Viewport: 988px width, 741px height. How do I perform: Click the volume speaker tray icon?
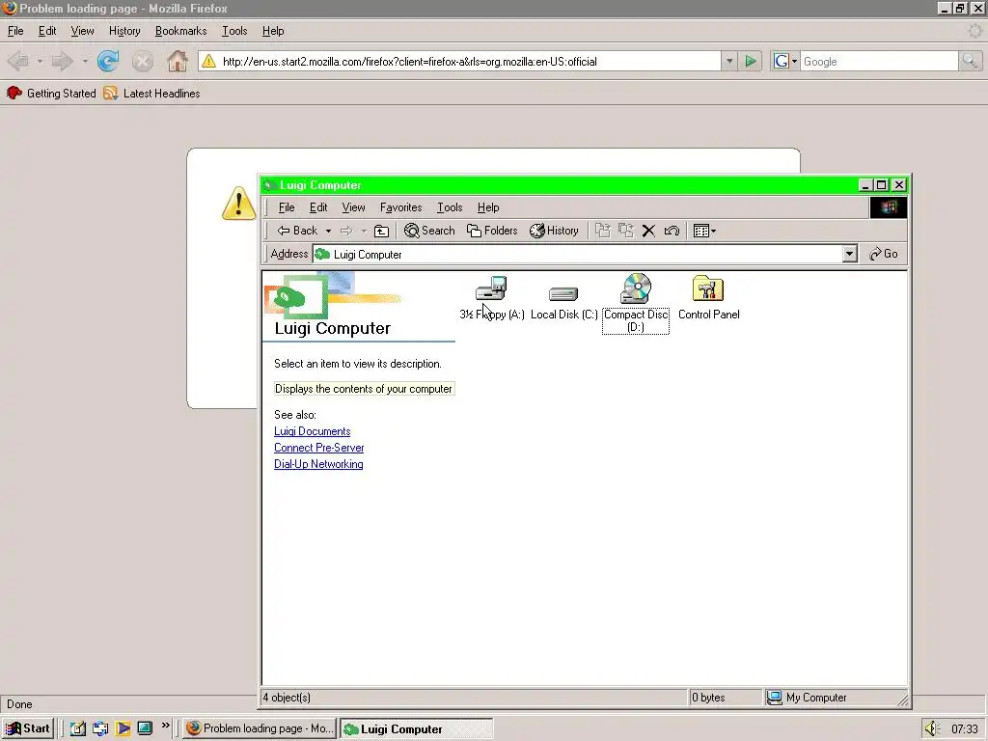tap(933, 728)
